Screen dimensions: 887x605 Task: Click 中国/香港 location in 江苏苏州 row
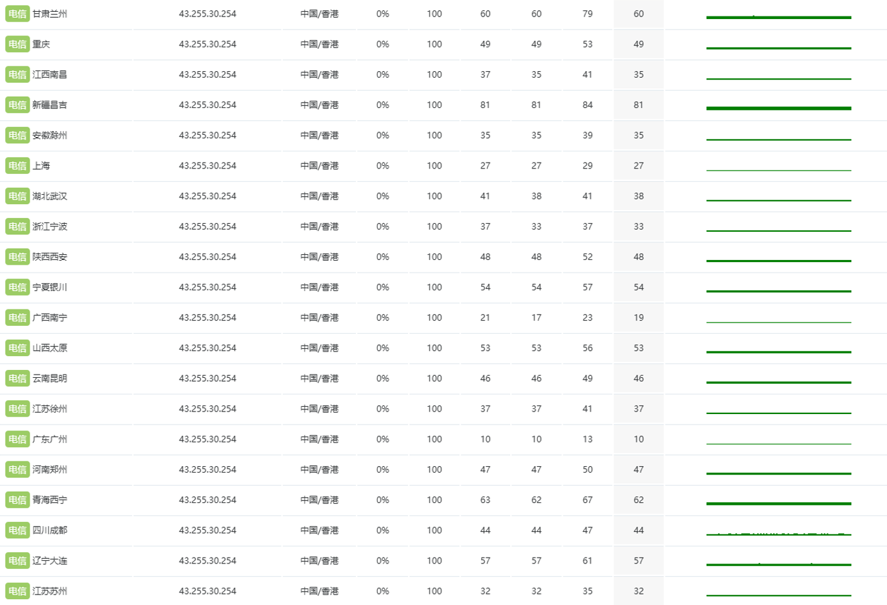(x=320, y=591)
